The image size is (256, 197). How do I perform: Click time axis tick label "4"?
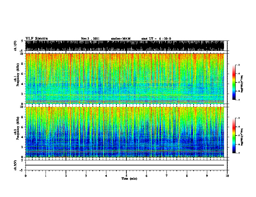(x=106, y=176)
